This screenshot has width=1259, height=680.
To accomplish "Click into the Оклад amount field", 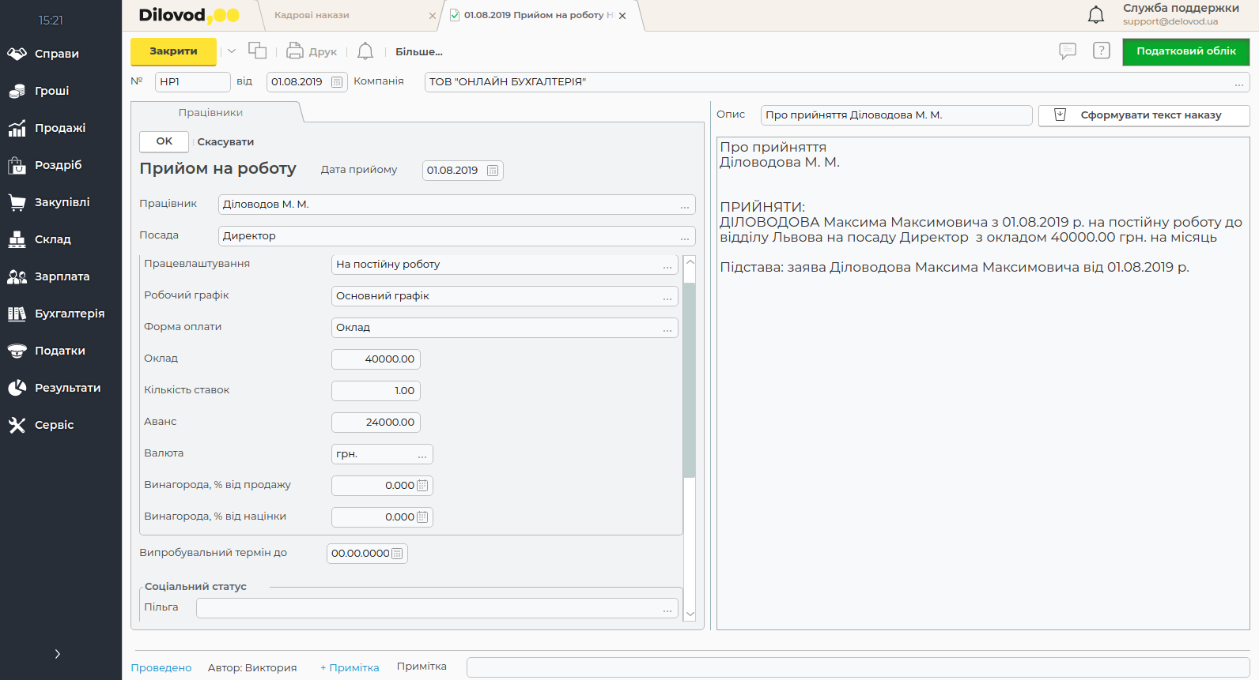I will coord(376,359).
